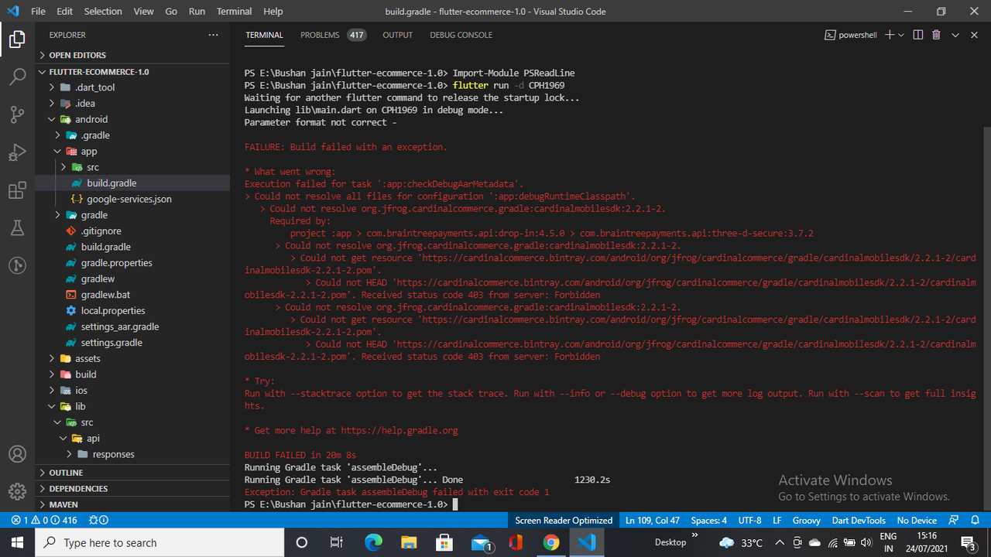Viewport: 991px width, 557px height.
Task: Expand the .idea folder
Action: coord(132,104)
